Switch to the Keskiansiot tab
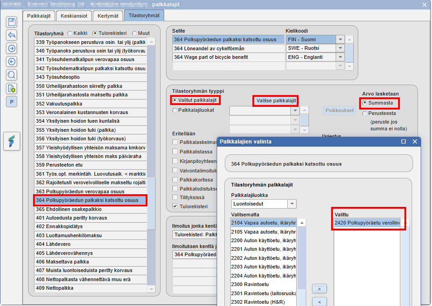Screen dimensions: 432x306 tap(74, 16)
